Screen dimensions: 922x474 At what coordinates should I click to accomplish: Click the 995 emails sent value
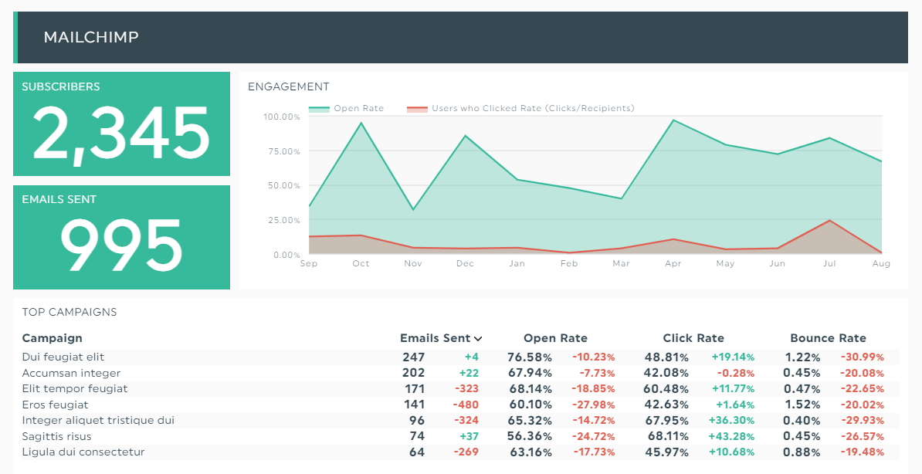coord(121,245)
